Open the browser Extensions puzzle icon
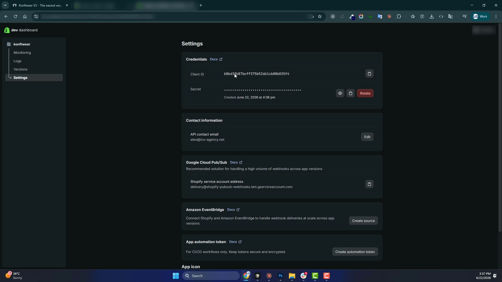The width and height of the screenshot is (502, 282). point(399,16)
